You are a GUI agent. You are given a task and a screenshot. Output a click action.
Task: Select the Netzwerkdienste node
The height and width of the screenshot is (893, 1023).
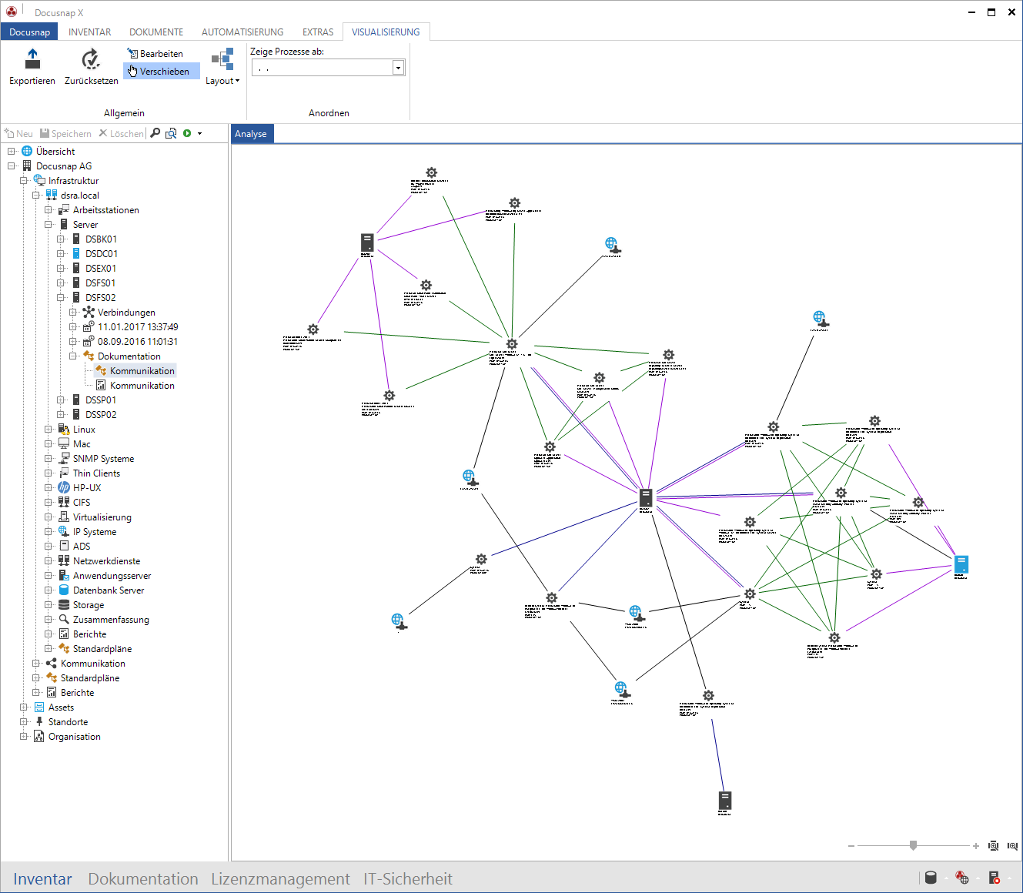106,561
